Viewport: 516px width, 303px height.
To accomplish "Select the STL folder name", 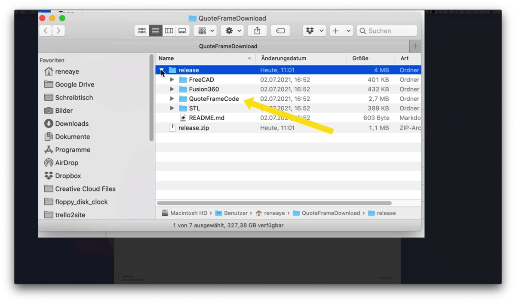I will [194, 108].
